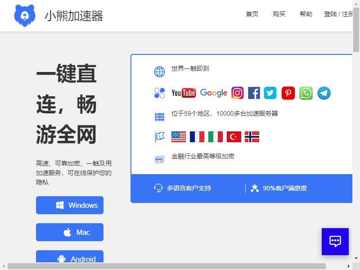Viewport: 360px width, 270px height.
Task: Open the 首页 menu item
Action: pos(252,14)
